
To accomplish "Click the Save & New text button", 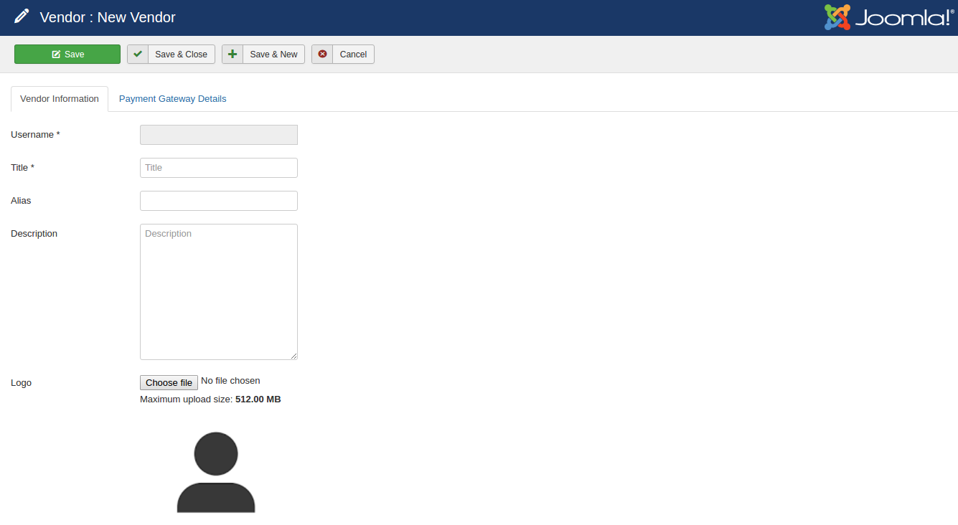I will point(273,55).
